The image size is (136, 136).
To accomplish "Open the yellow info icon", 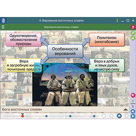I will tap(117, 20).
